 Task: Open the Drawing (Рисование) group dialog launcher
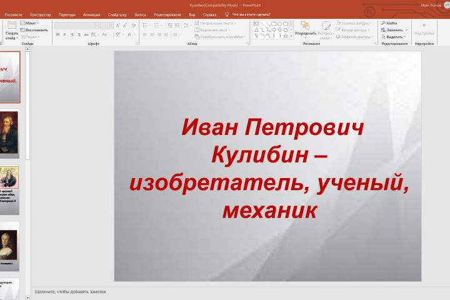(x=376, y=44)
